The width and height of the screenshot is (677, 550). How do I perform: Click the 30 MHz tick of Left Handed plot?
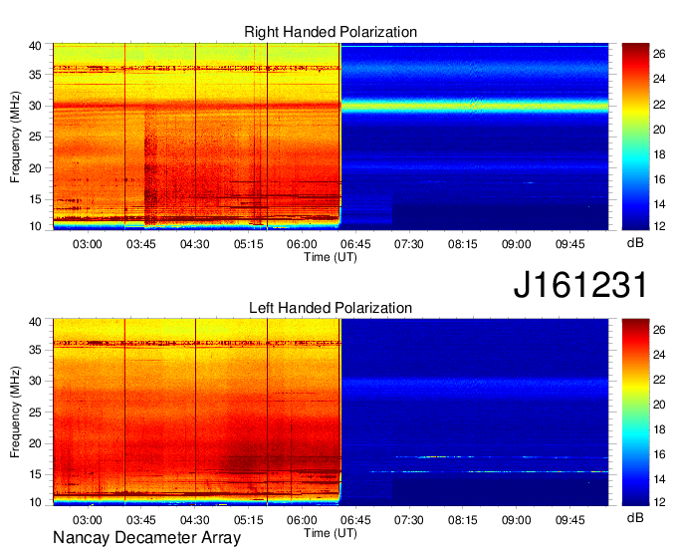35,381
